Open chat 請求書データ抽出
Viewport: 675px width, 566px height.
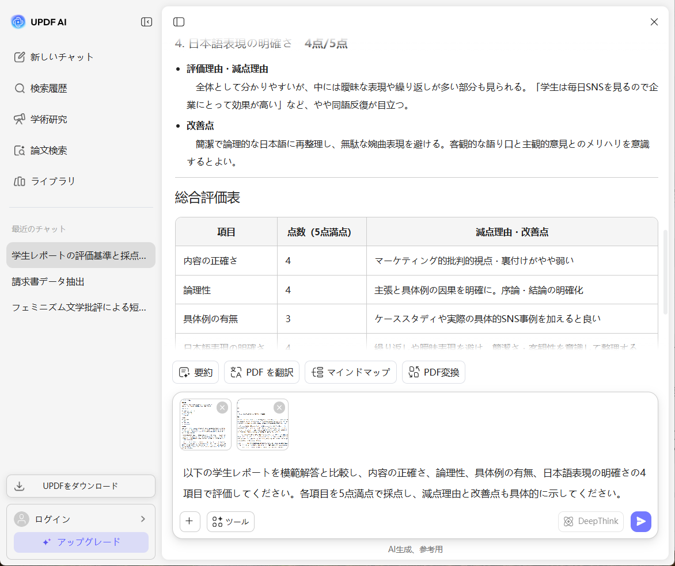(81, 282)
